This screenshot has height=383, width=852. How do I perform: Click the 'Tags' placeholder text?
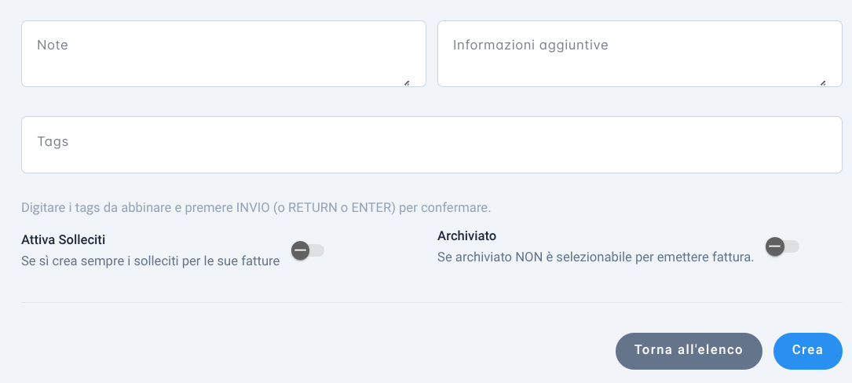coord(53,142)
